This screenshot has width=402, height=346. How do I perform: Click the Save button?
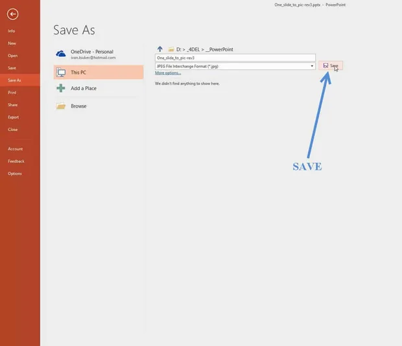point(331,65)
